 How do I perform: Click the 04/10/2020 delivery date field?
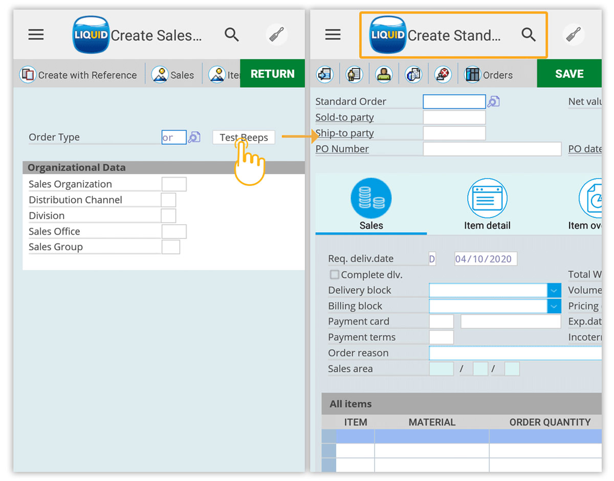486,259
